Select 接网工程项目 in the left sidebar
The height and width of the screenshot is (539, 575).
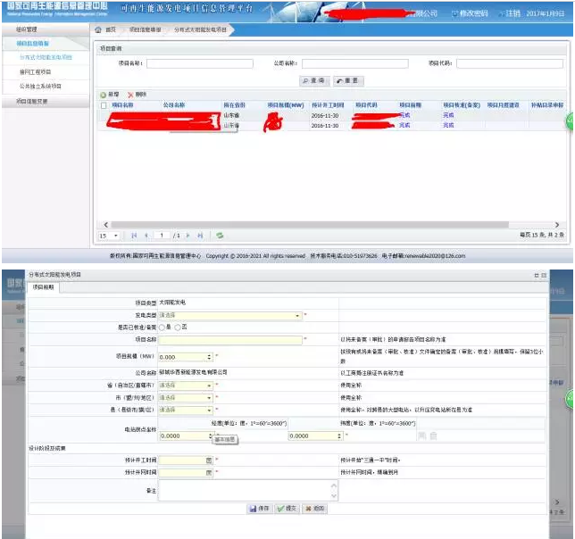[x=36, y=71]
